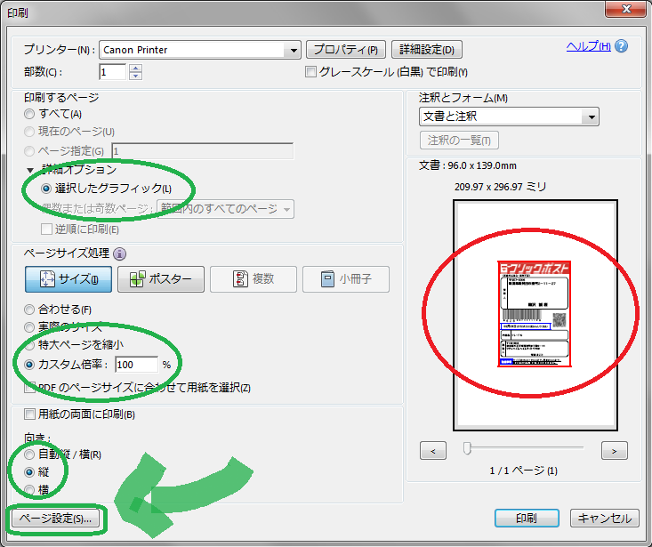Click the 部数 copies input field
The height and width of the screenshot is (547, 652).
pyautogui.click(x=113, y=72)
